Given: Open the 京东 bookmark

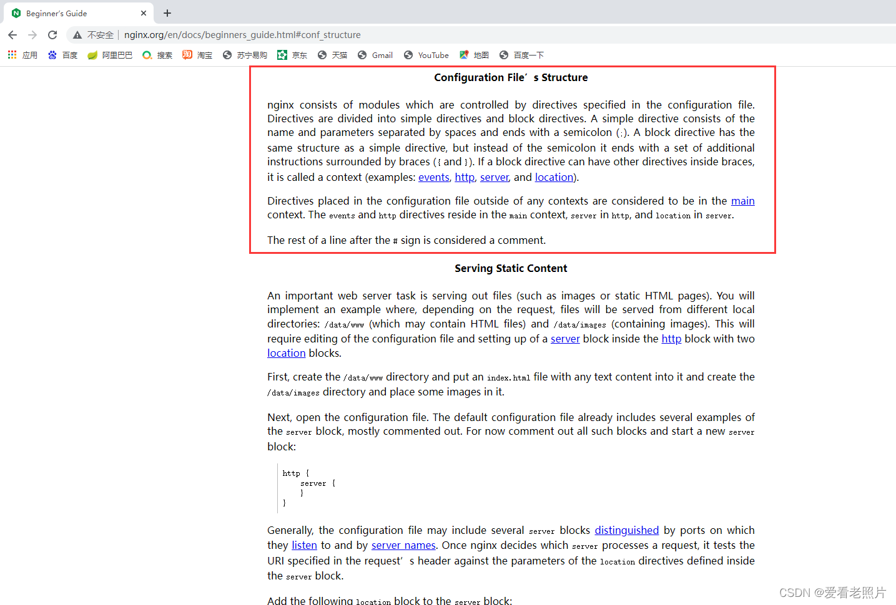Looking at the screenshot, I should pyautogui.click(x=292, y=55).
